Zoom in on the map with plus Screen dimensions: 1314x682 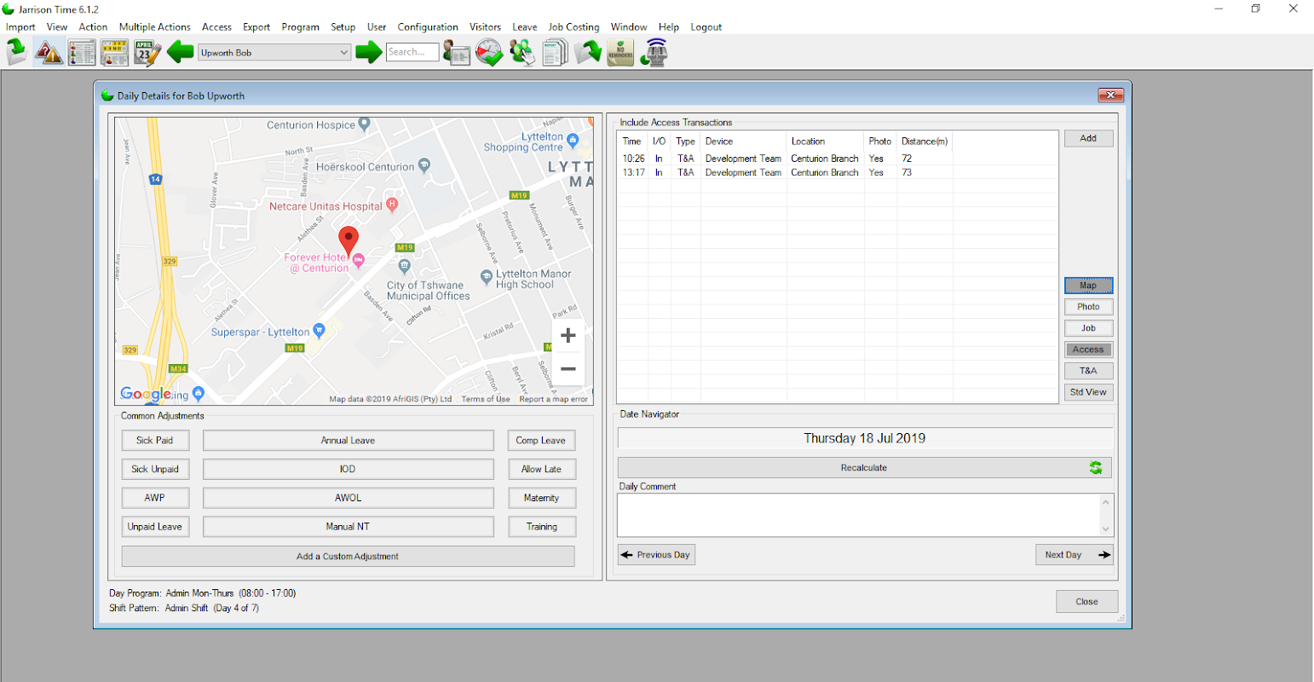(x=568, y=336)
